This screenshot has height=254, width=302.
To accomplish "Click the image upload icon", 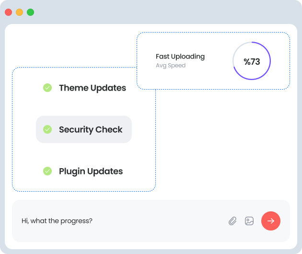I will pyautogui.click(x=249, y=221).
